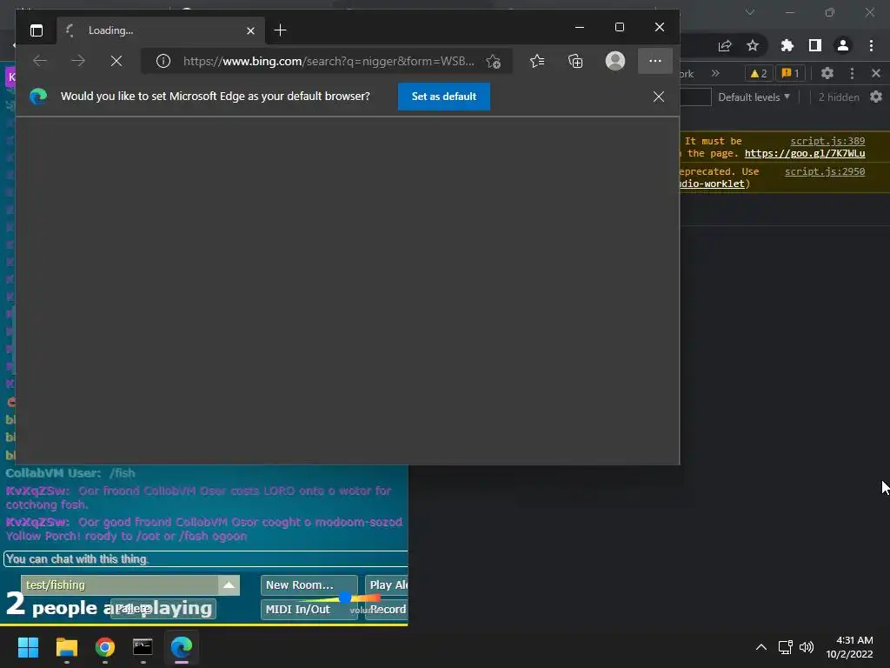Switch to Chrome from taskbar

pos(105,647)
